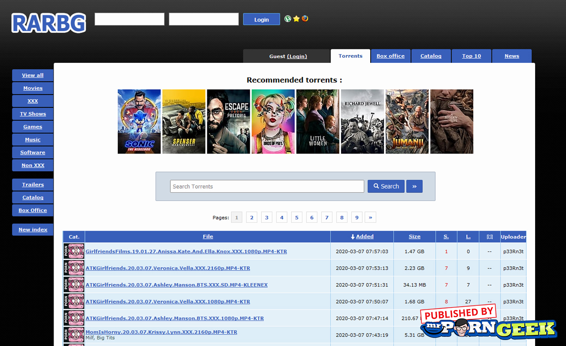Open the sidebar Catalog button
The image size is (566, 346).
(33, 197)
